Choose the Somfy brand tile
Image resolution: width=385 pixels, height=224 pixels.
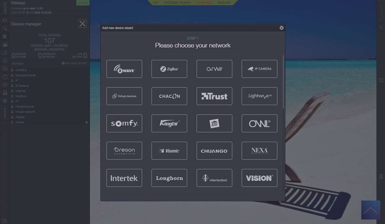click(124, 123)
